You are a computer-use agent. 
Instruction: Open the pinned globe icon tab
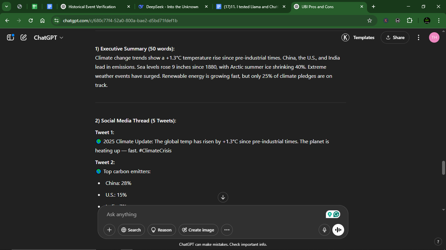click(x=20, y=7)
